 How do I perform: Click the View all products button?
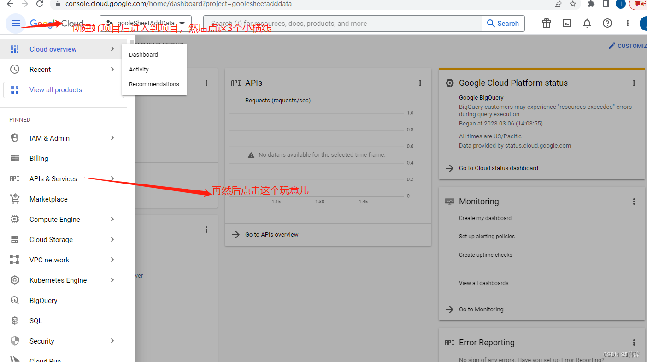point(64,90)
